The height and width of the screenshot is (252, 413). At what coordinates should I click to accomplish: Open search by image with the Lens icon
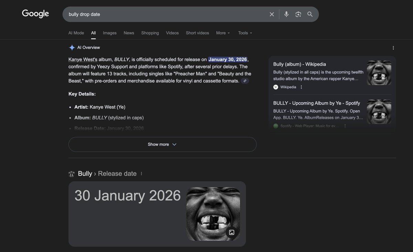click(298, 14)
